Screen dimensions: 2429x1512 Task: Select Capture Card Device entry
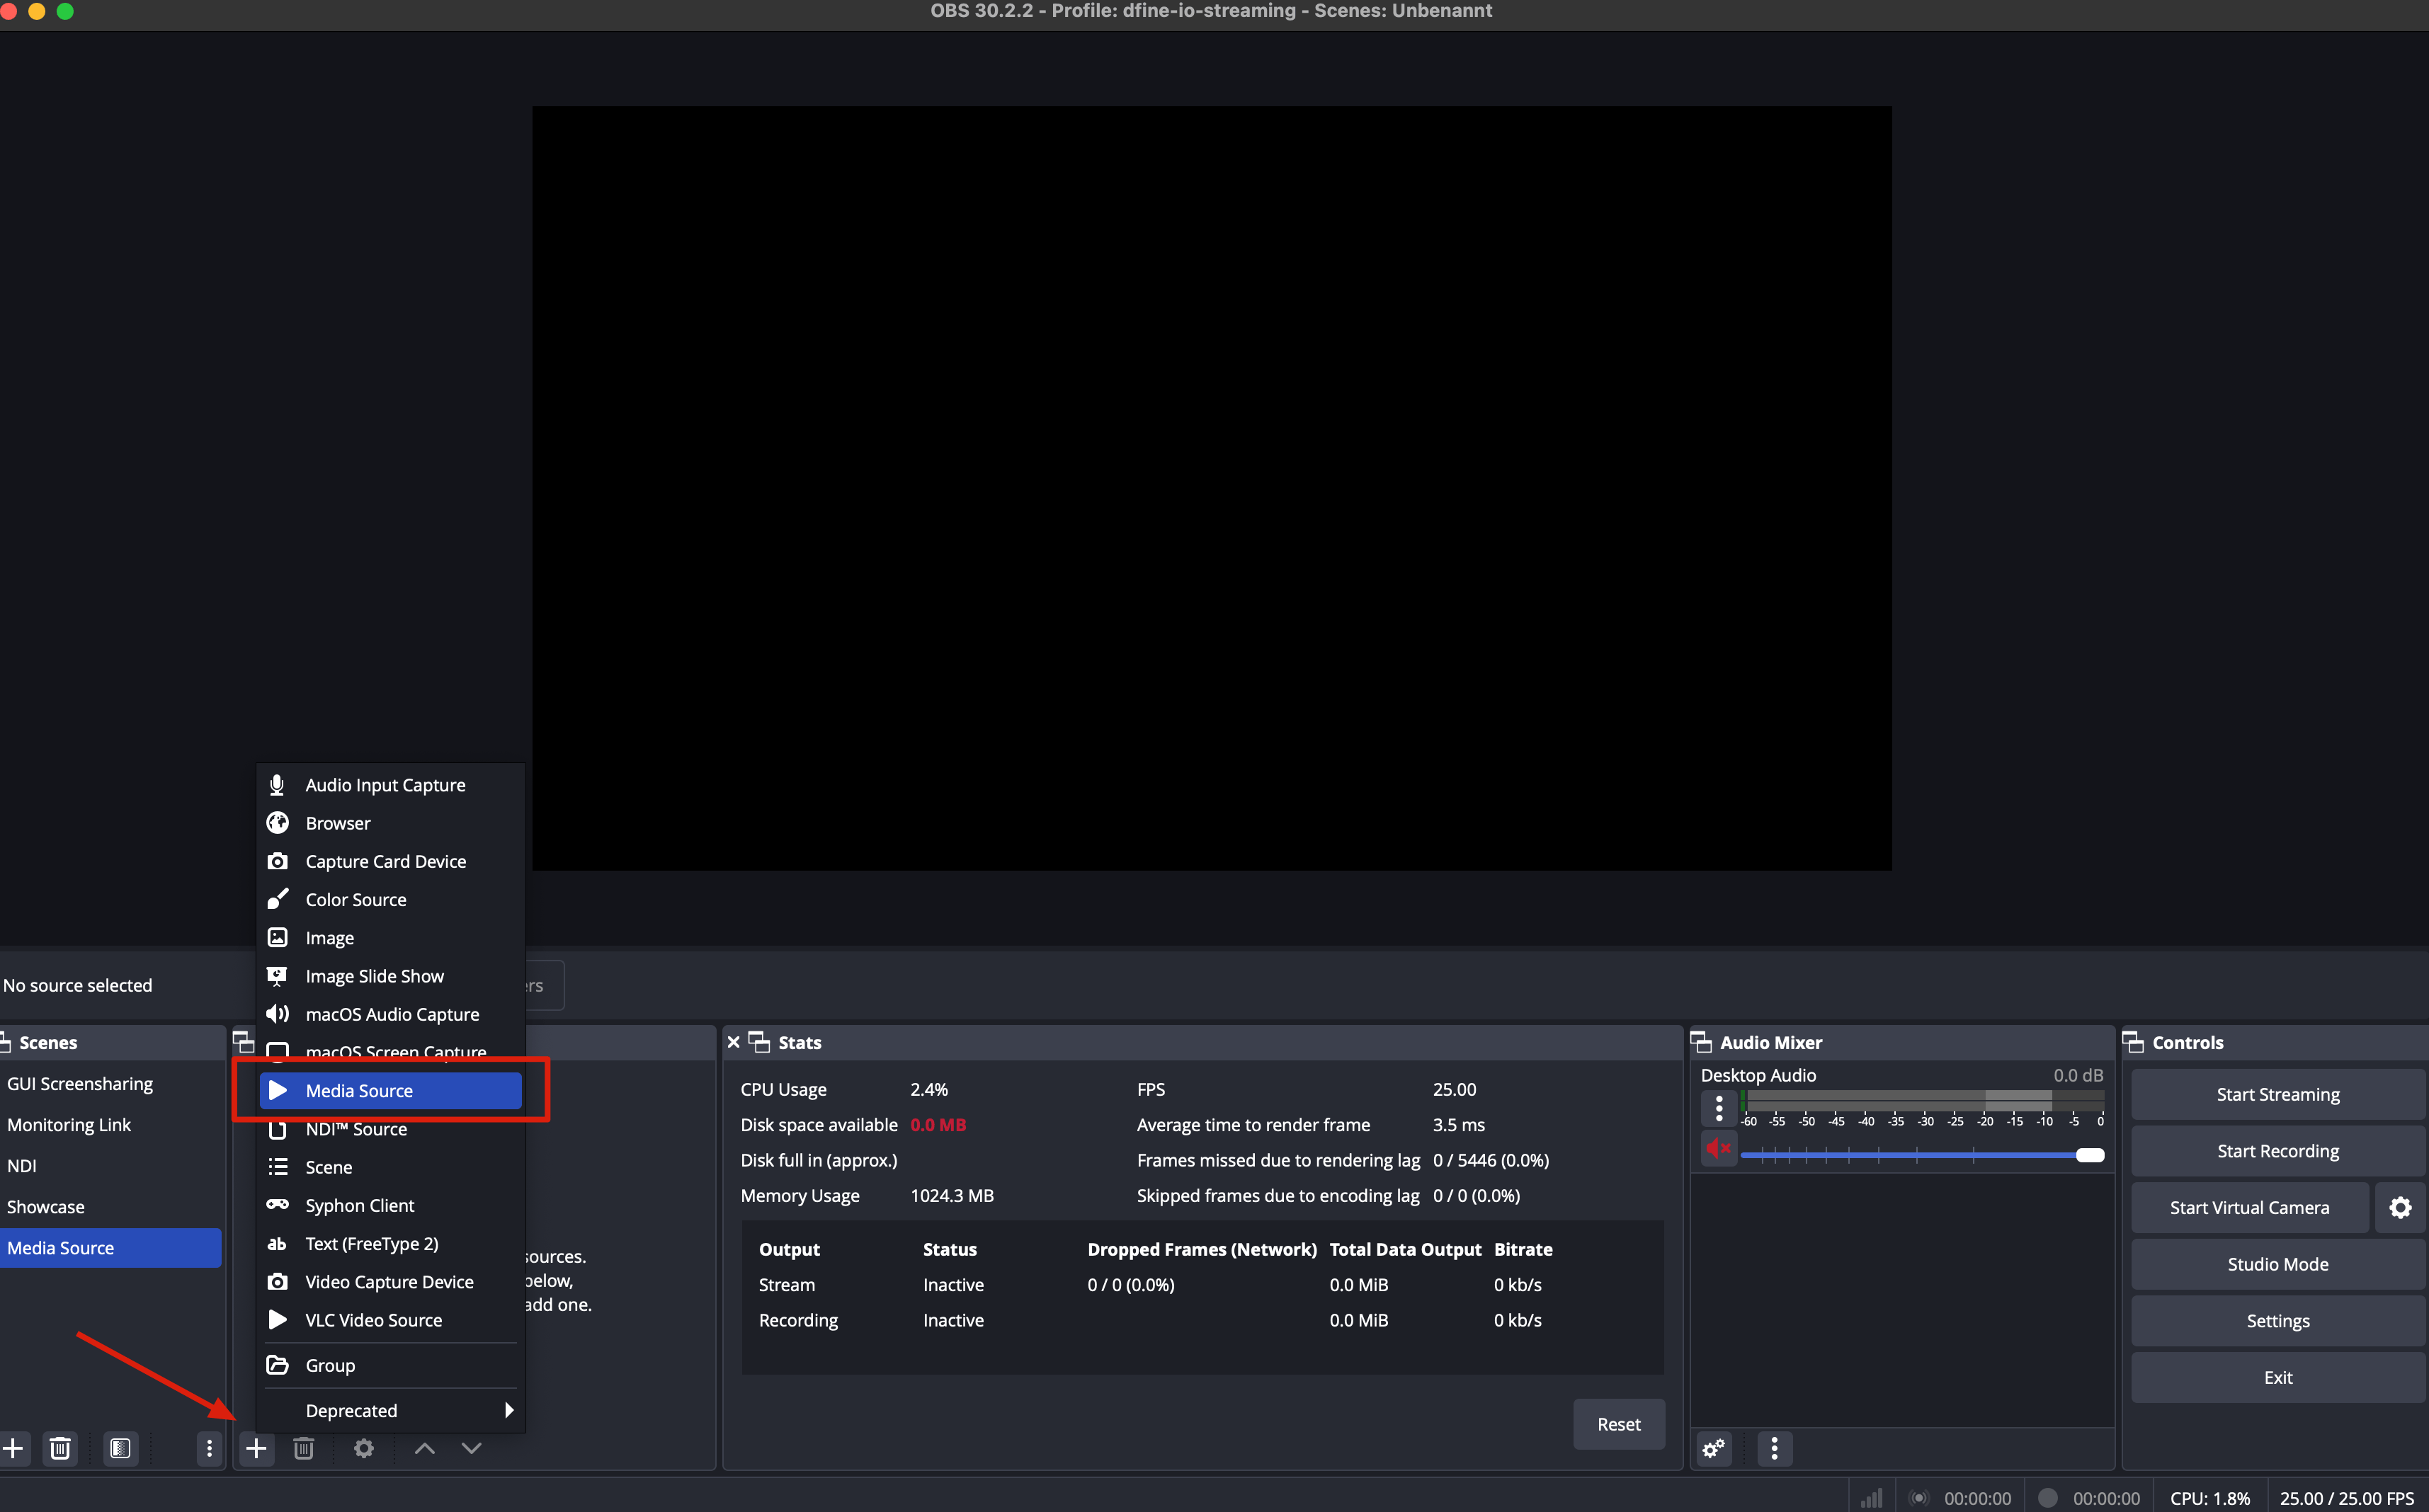(390, 861)
